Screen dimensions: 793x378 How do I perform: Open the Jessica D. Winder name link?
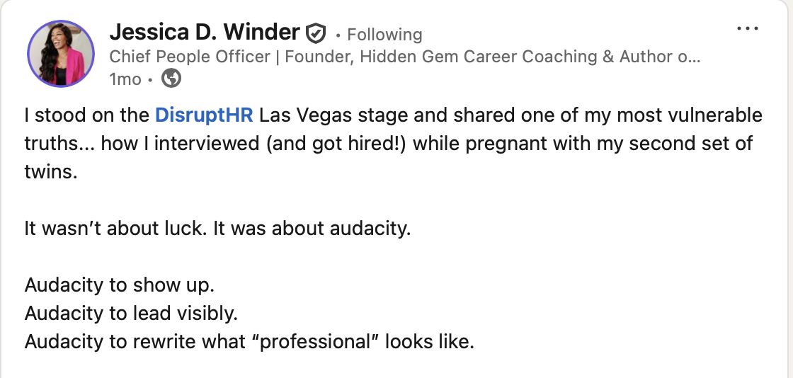click(x=205, y=32)
